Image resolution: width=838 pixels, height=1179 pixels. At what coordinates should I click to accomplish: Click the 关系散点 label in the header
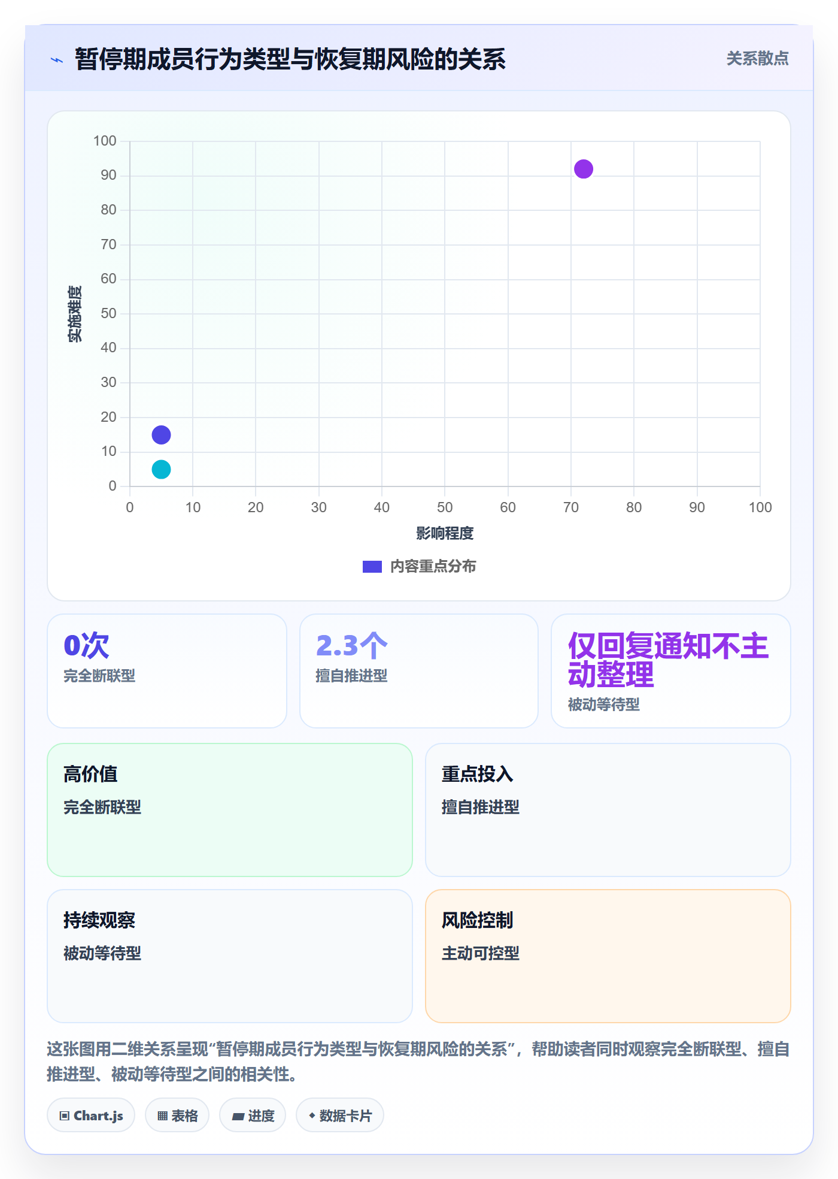(757, 59)
